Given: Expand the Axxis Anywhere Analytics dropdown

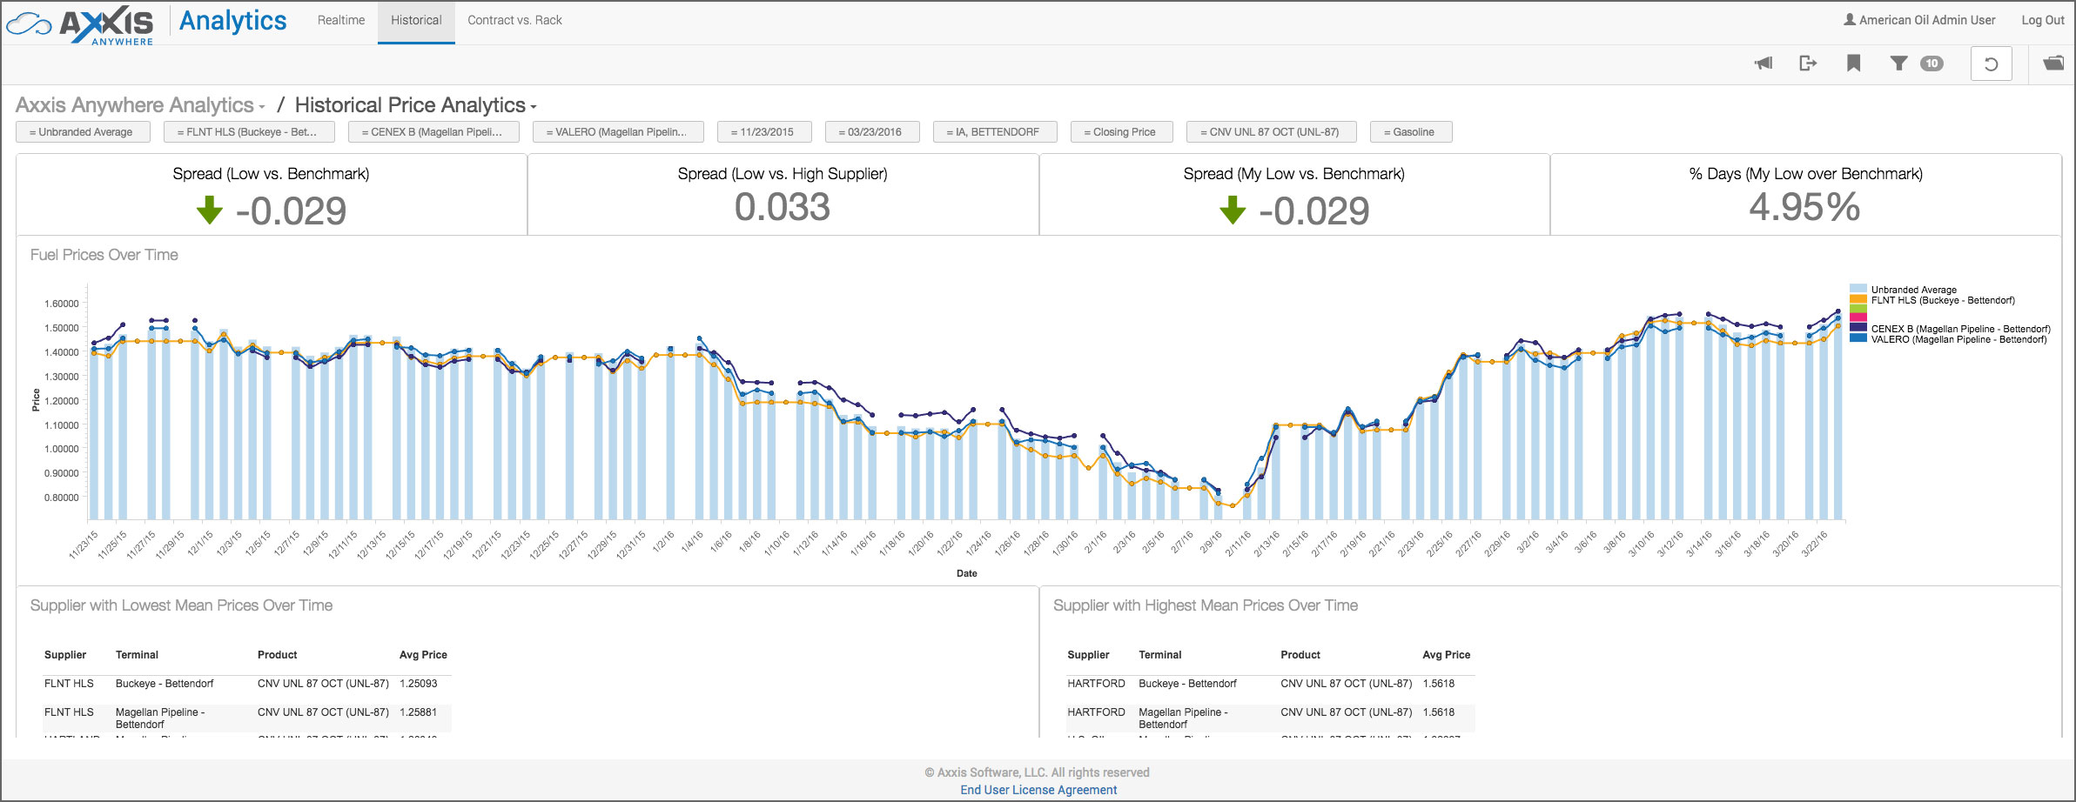Looking at the screenshot, I should 140,105.
